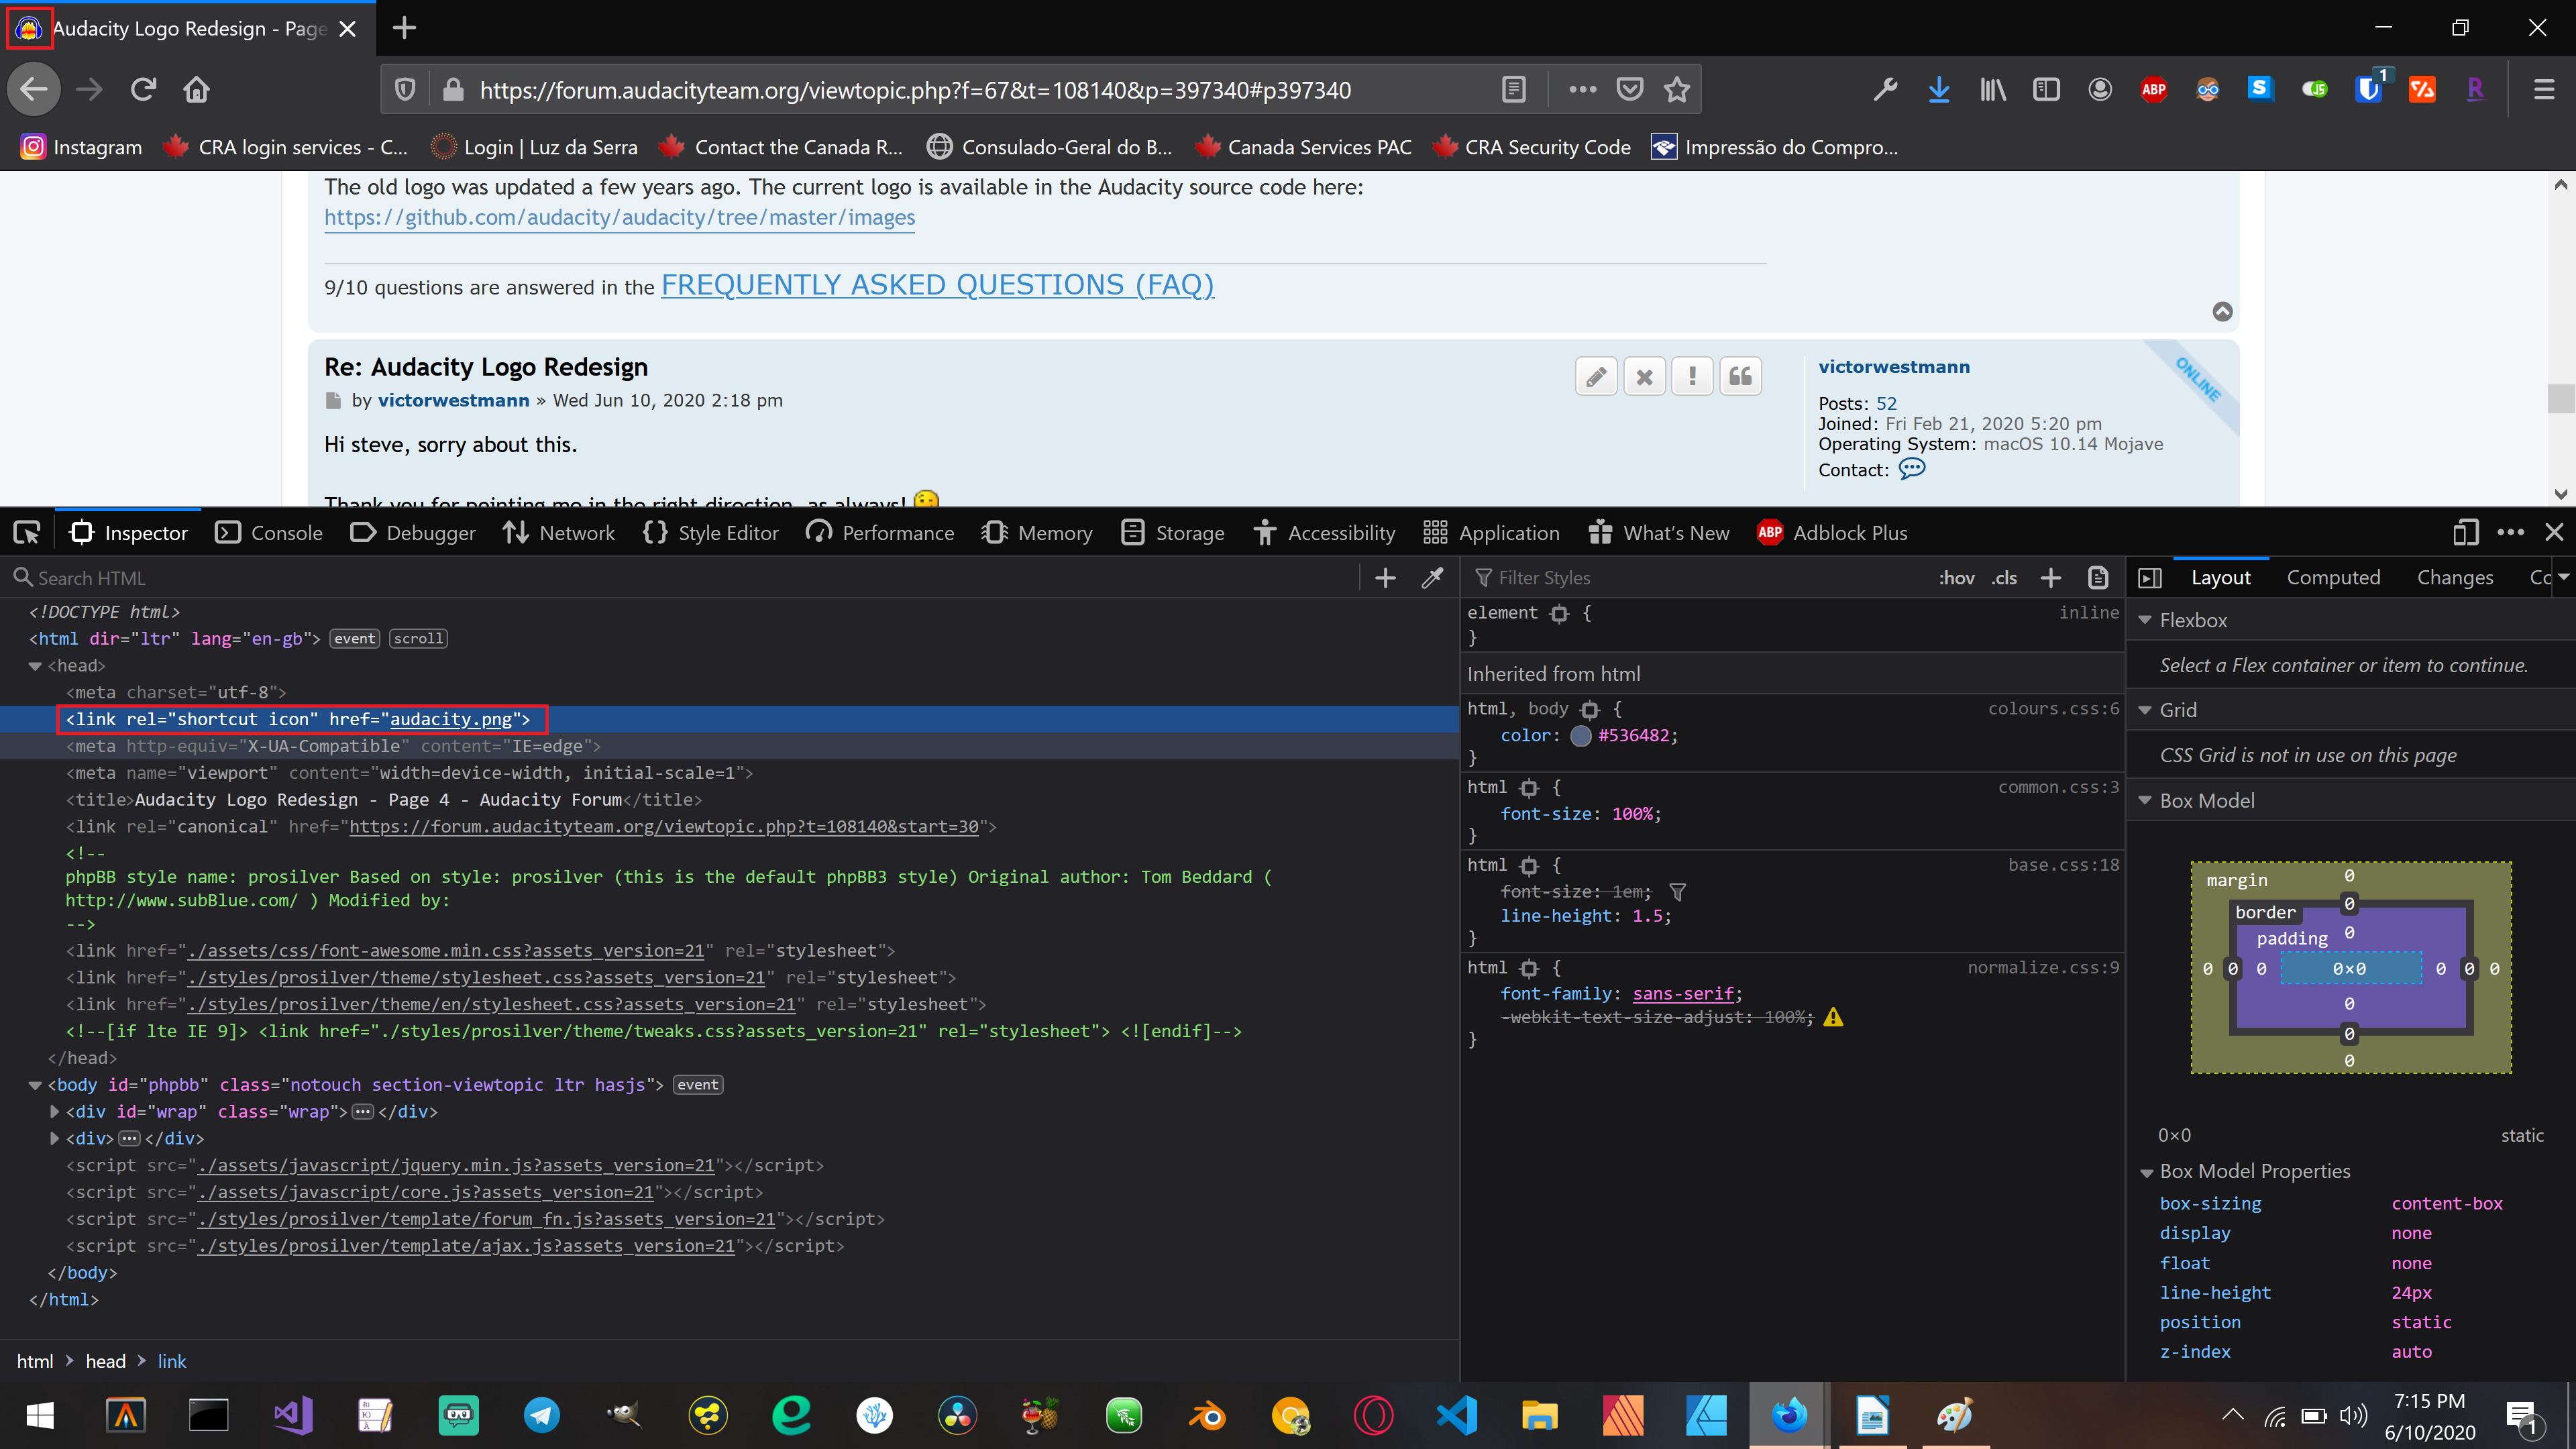This screenshot has height=1449, width=2576.
Task: Open DevTools more options ellipsis
Action: pyautogui.click(x=2510, y=533)
